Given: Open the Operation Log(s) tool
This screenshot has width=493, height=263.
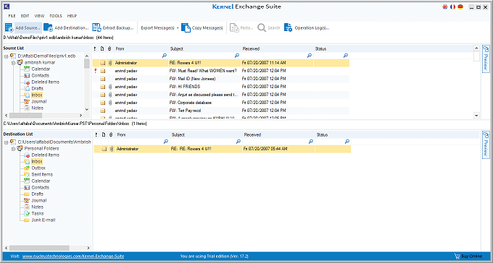Looking at the screenshot, I should [x=288, y=27].
